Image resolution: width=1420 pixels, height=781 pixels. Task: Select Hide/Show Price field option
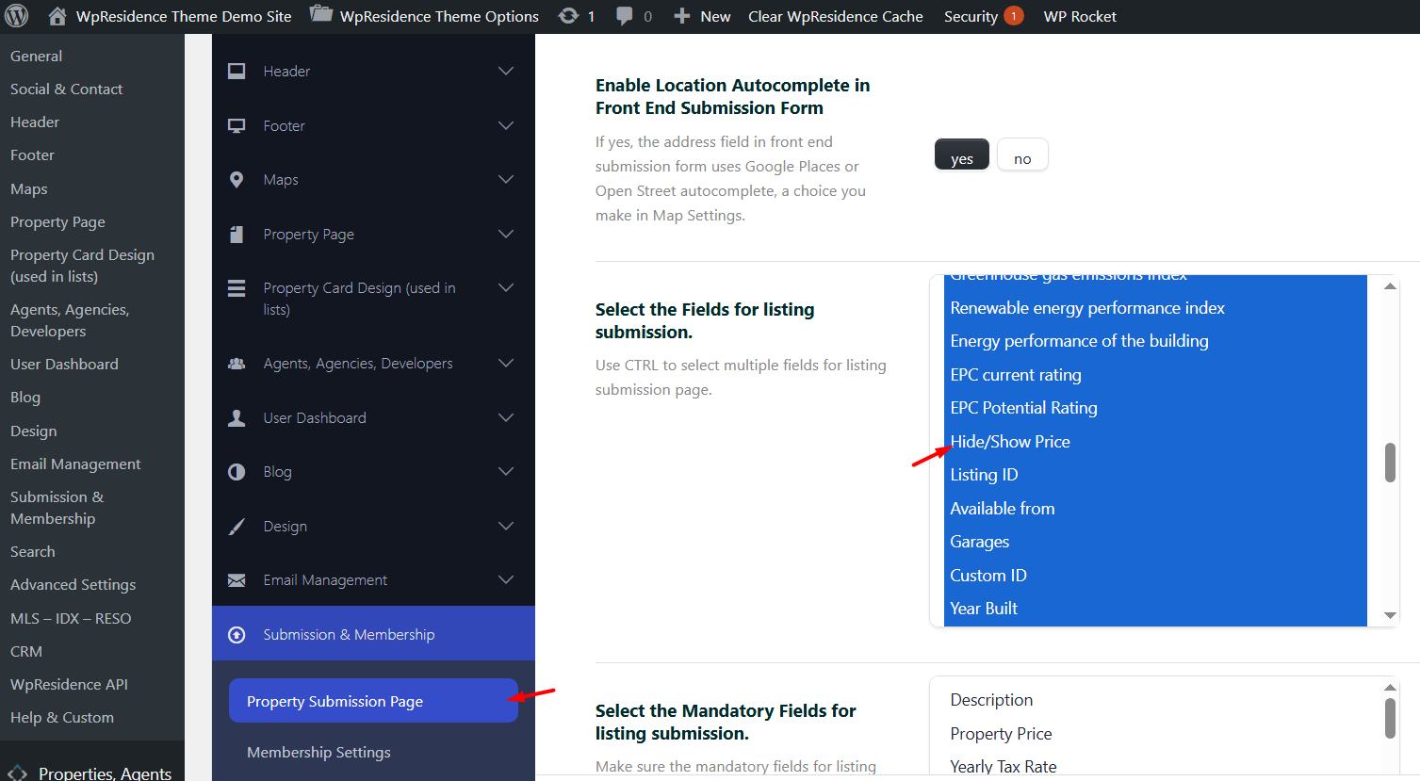click(x=1010, y=442)
